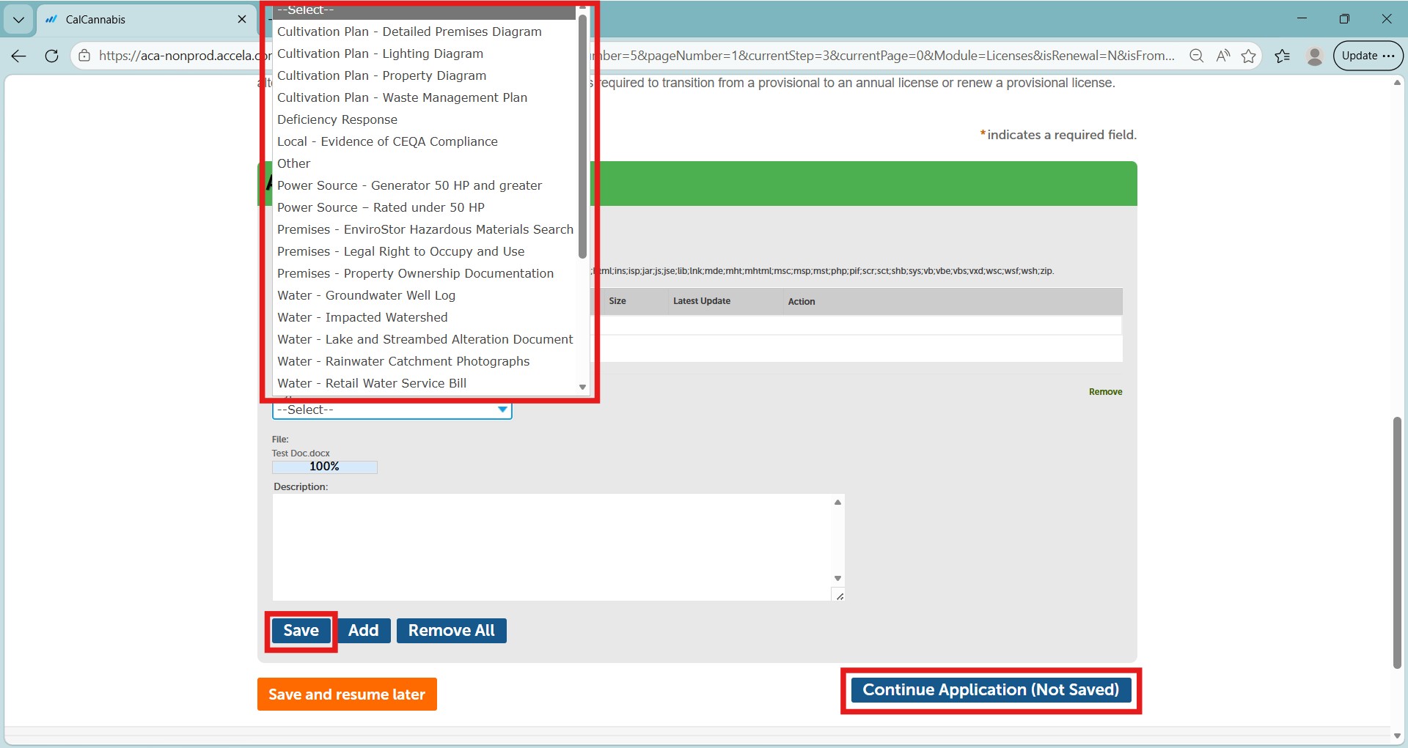Select Water - Impacted Watershed
1408x748 pixels.
coord(425,317)
